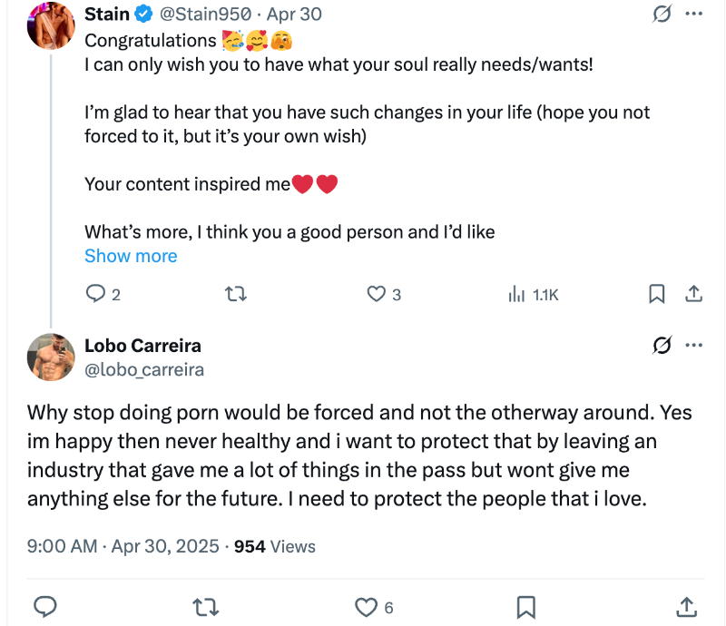
Task: Open the 9:00 AM Apr 30, 2025 timestamp
Action: click(x=123, y=546)
